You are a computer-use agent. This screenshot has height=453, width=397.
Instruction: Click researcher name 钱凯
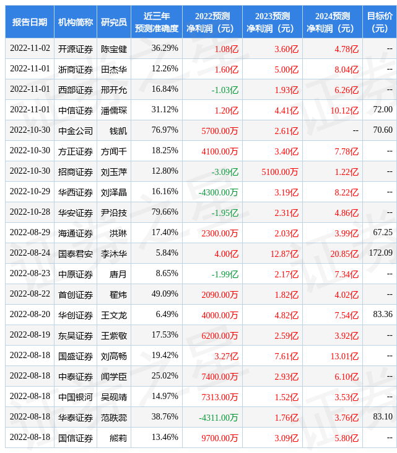118,131
